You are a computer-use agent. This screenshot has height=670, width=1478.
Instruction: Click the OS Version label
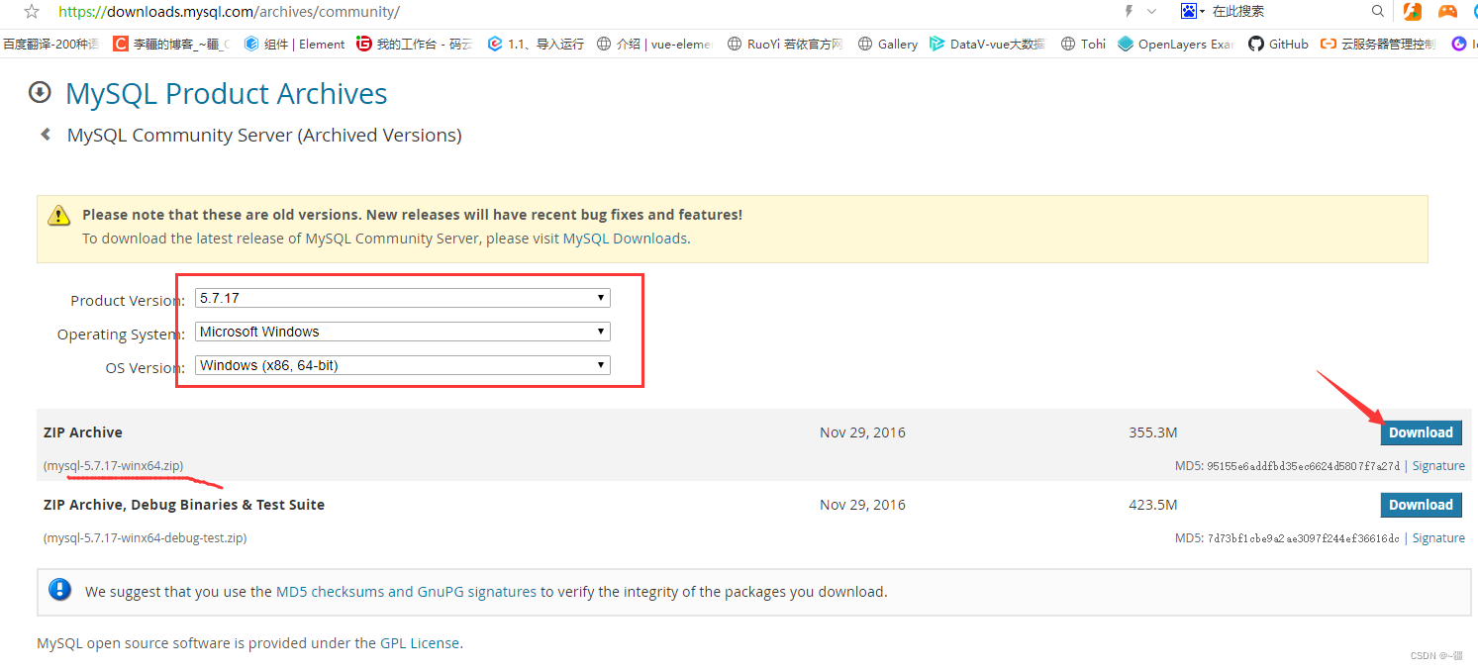click(146, 368)
